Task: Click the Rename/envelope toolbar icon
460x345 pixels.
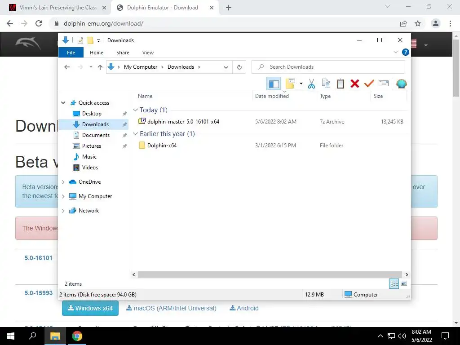Action: 384,84
